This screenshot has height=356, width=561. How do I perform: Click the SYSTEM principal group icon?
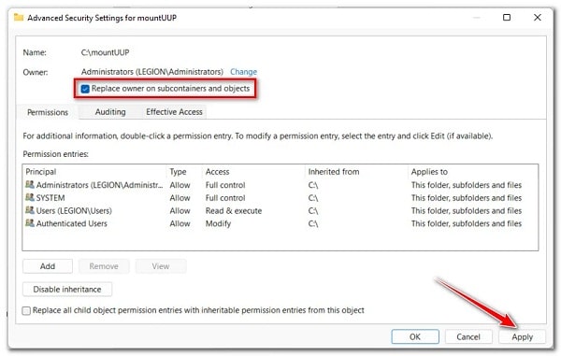pos(30,198)
